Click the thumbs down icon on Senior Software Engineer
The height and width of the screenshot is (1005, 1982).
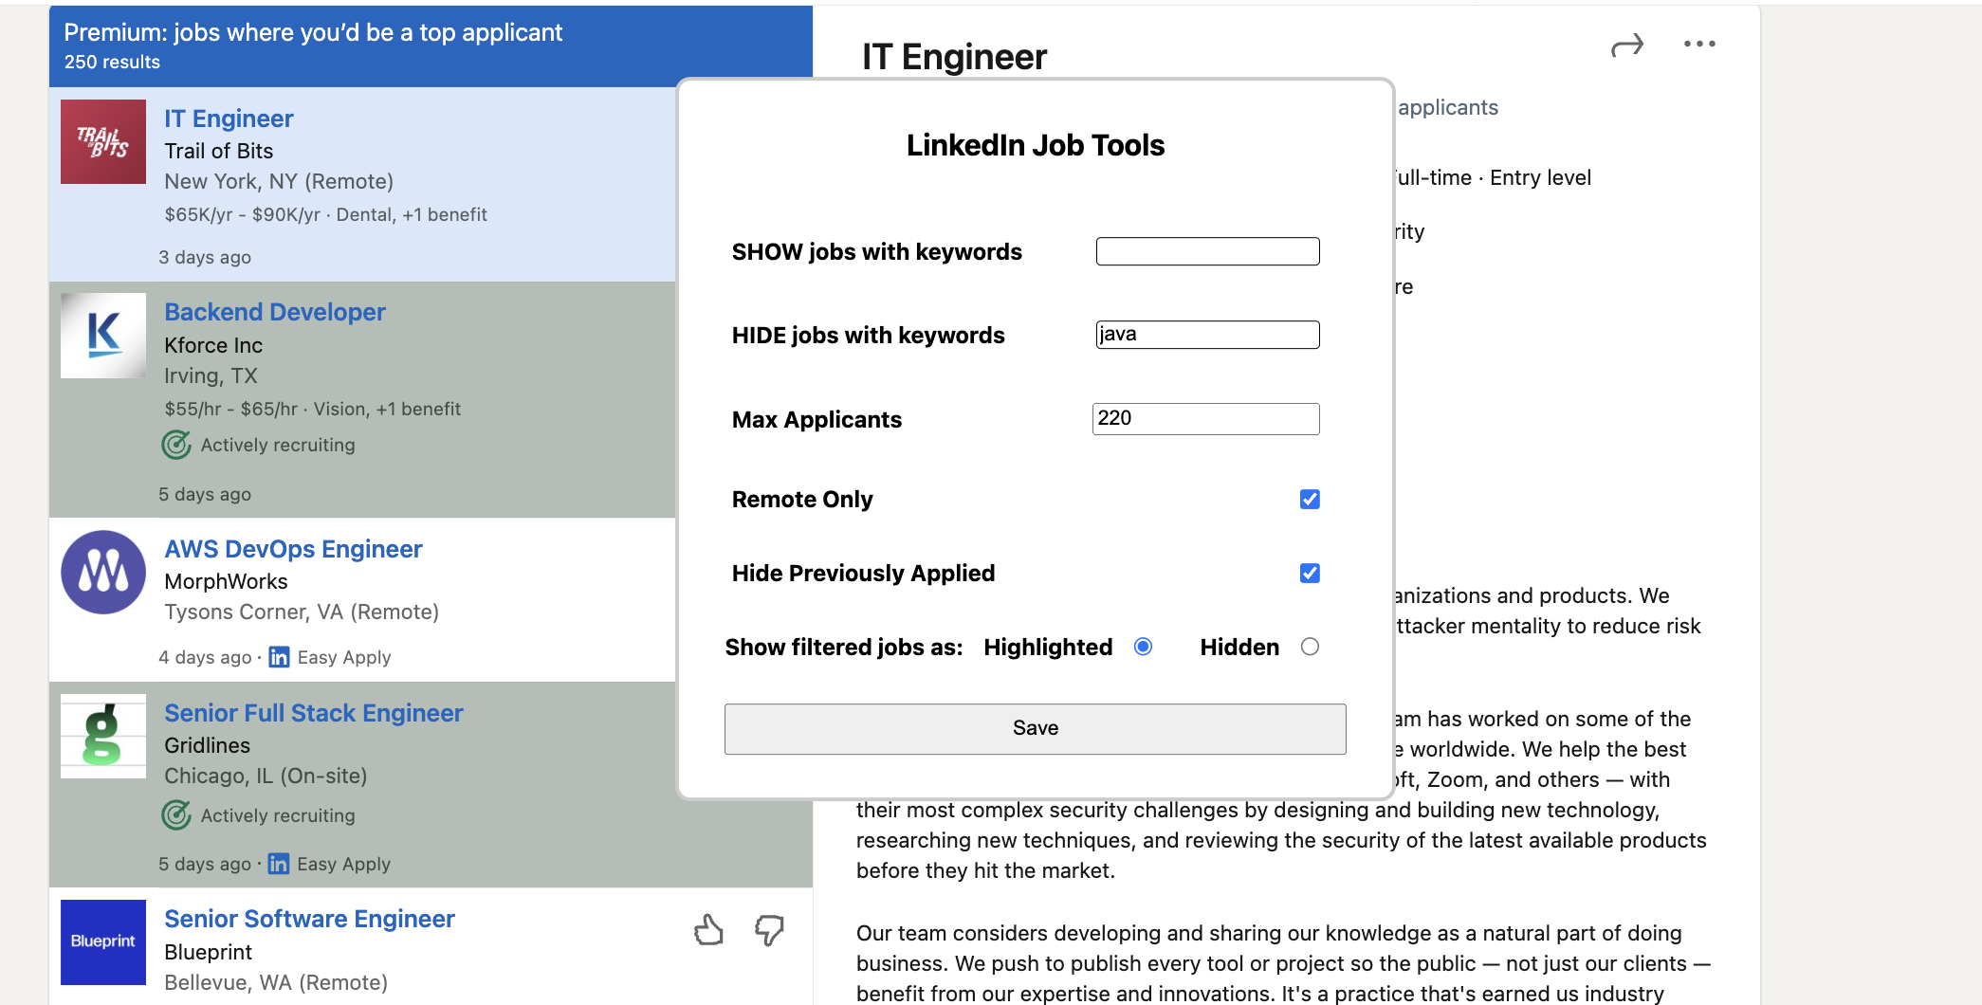pyautogui.click(x=769, y=930)
